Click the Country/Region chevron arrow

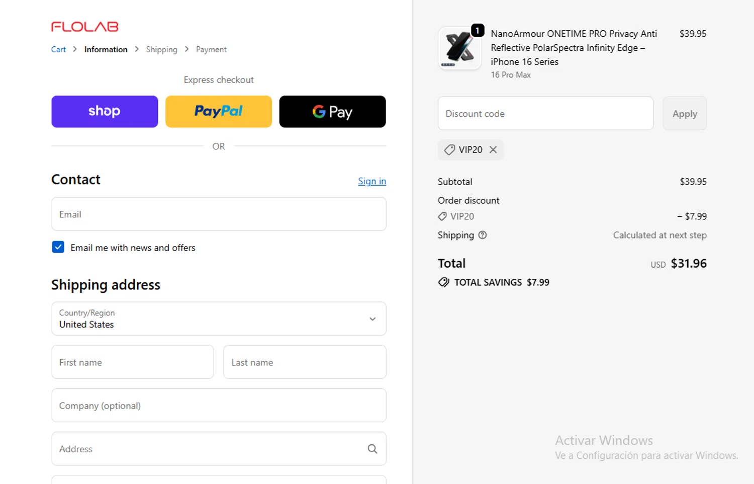pos(372,319)
